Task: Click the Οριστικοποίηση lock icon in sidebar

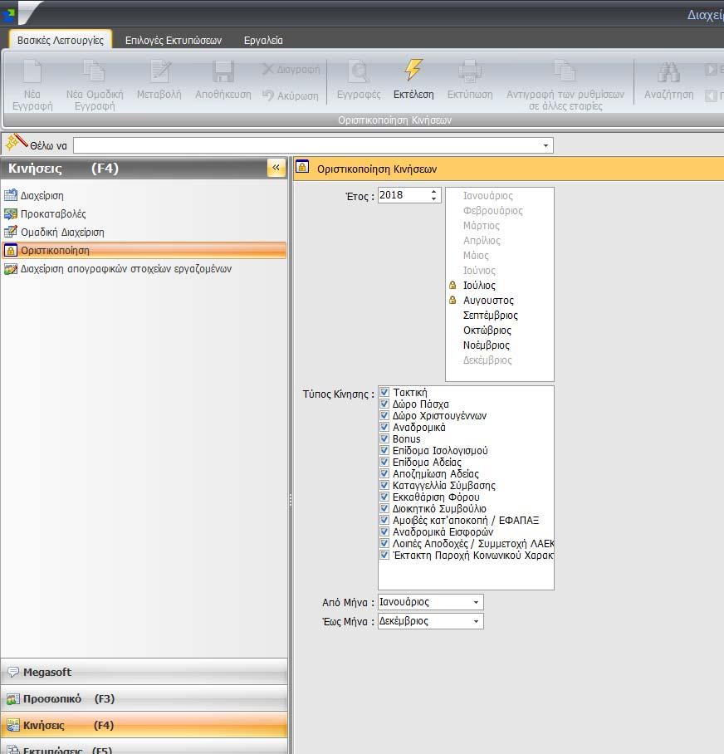Action: point(11,250)
